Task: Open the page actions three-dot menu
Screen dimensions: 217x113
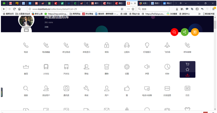Action: pos(128,9)
